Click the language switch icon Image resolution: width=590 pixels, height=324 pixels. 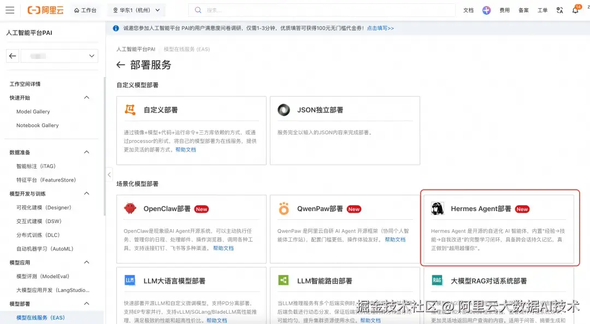(x=559, y=10)
